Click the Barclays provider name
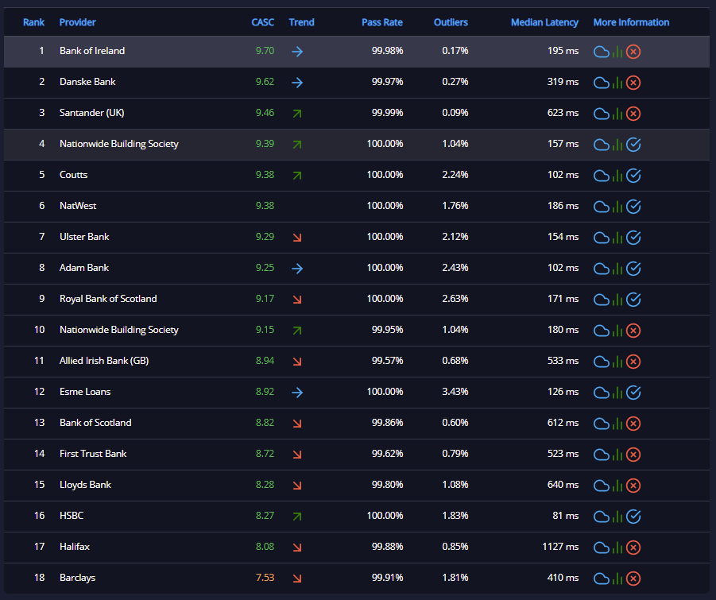The image size is (716, 600). 78,578
